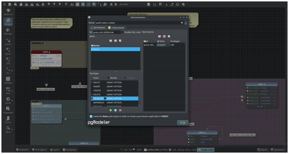Click Export in left sidebar

[8, 51]
